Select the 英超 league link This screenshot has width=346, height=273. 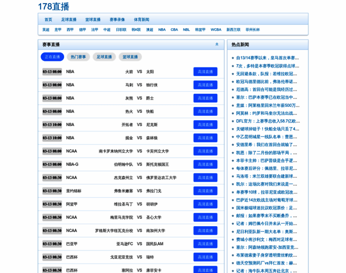[46, 30]
